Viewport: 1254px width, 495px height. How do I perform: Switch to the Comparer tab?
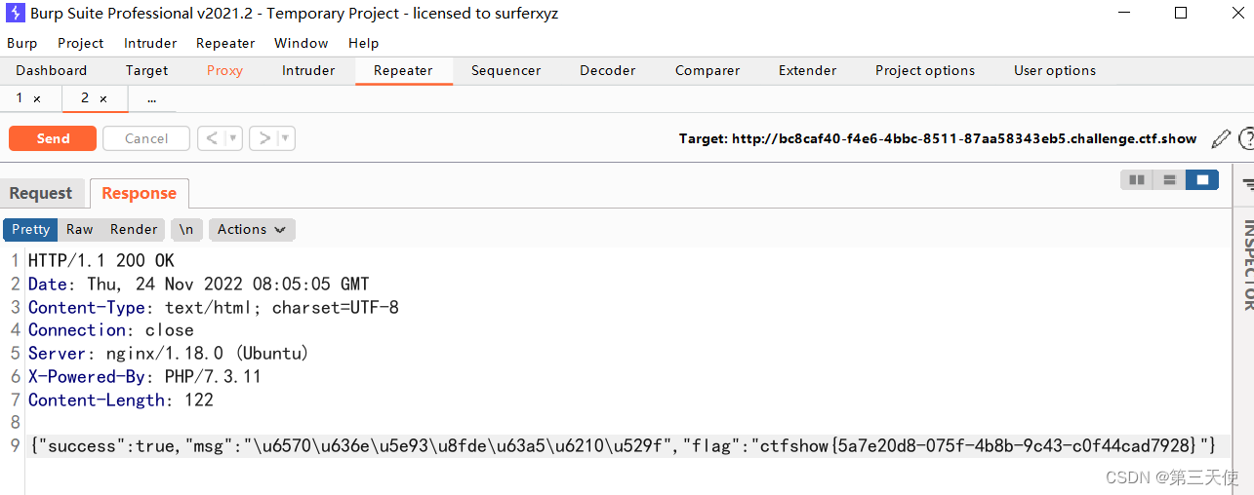[x=708, y=70]
